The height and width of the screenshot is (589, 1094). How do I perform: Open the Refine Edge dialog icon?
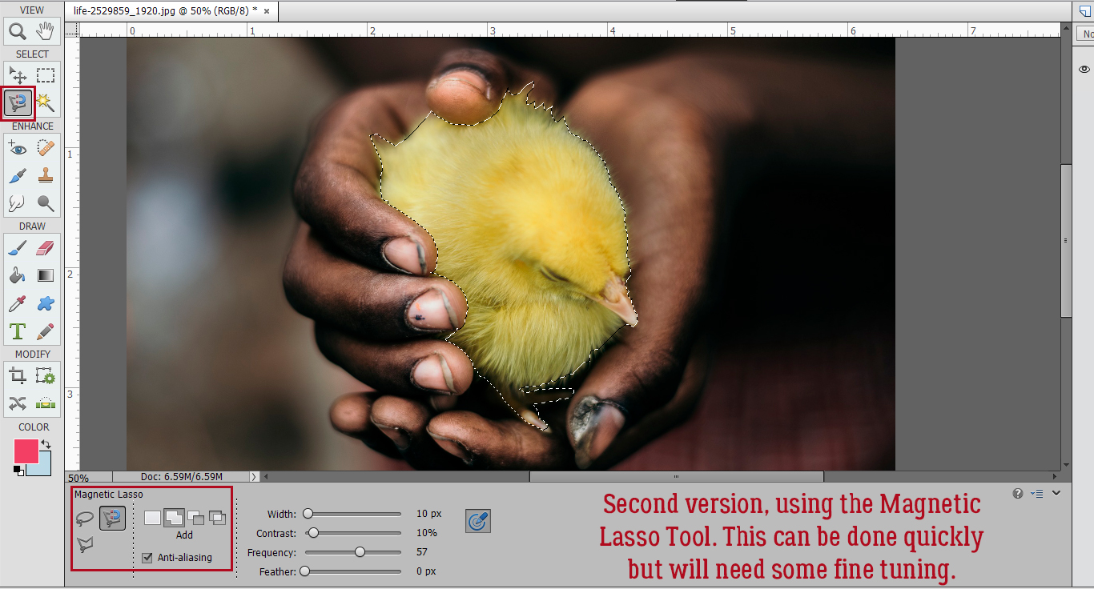[478, 521]
